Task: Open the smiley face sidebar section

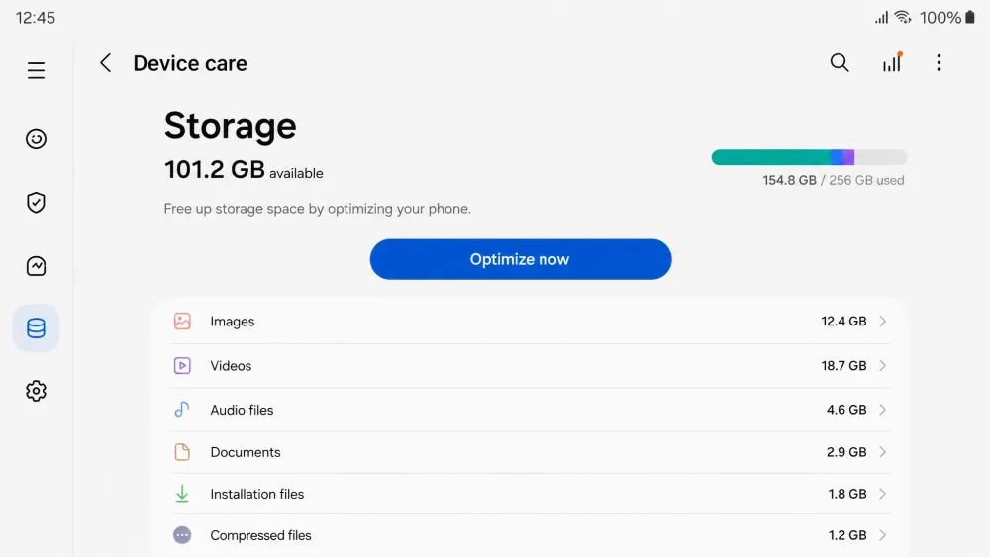Action: tap(36, 139)
